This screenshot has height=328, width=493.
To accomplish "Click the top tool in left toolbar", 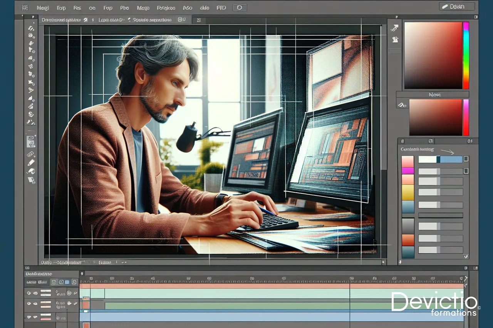I will (30, 28).
